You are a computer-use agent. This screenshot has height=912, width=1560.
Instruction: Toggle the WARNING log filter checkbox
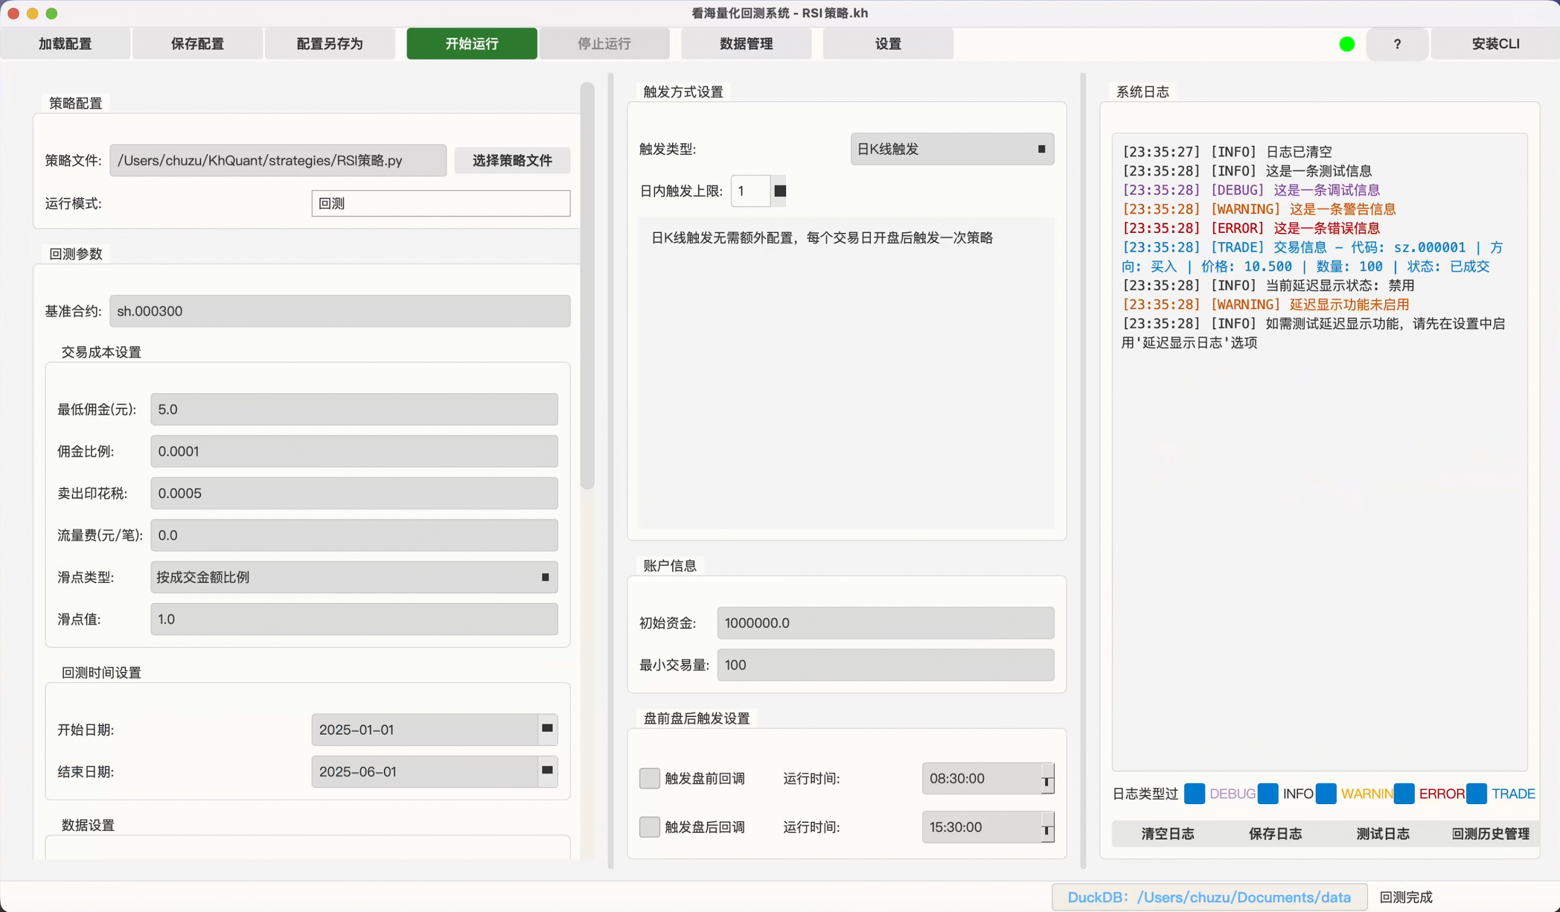(x=1325, y=794)
